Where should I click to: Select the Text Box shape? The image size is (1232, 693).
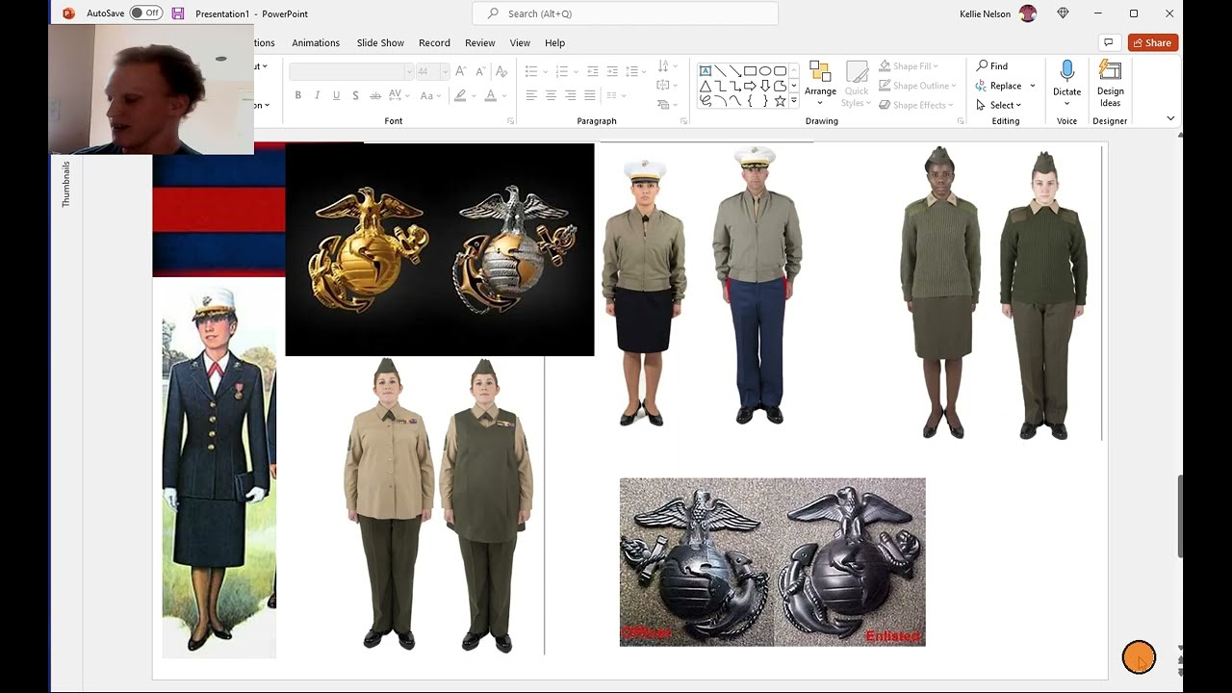(706, 70)
